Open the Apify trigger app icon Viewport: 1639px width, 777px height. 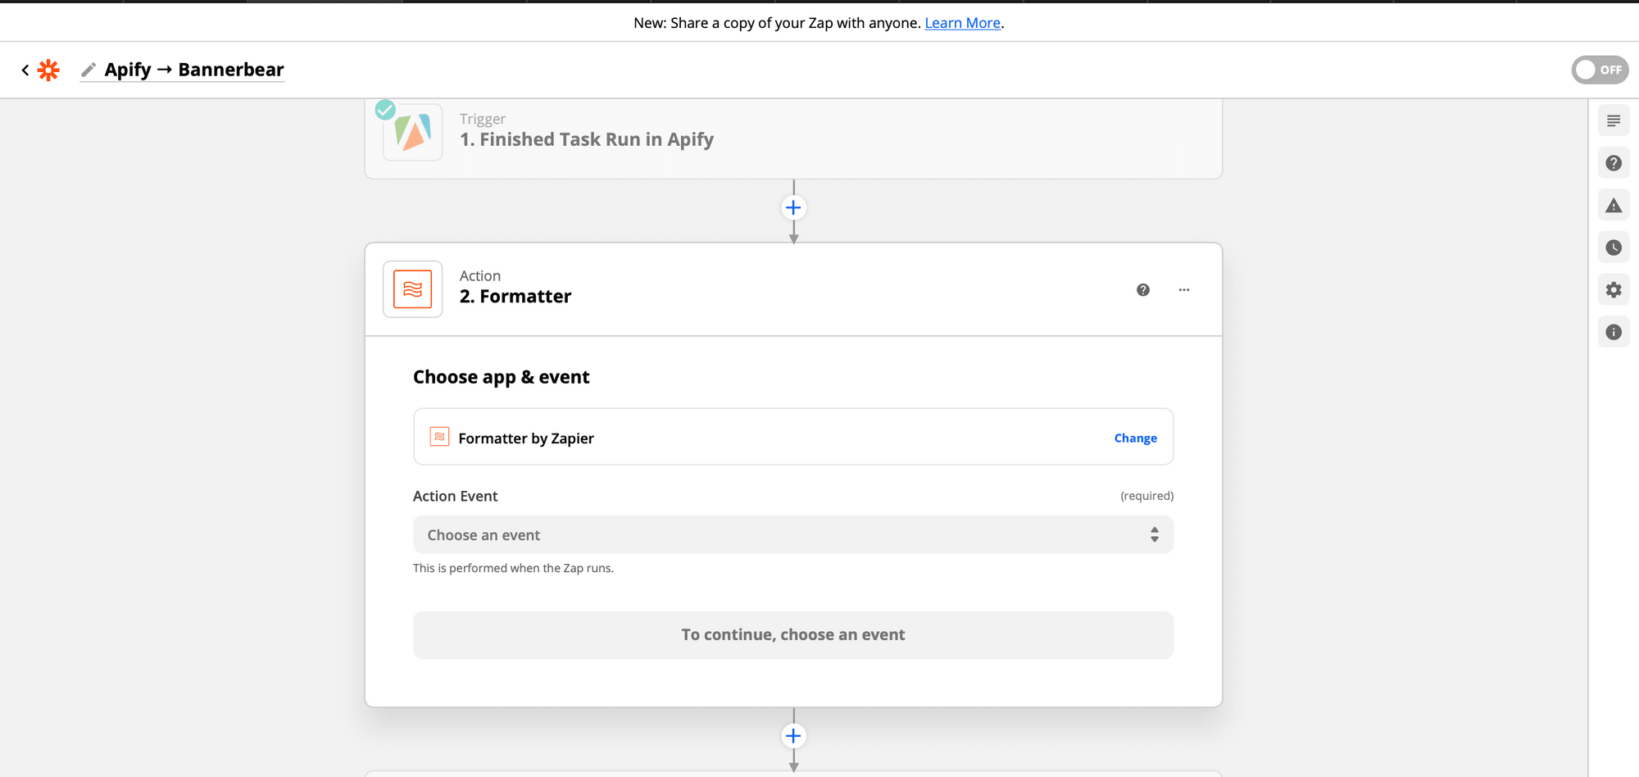(x=412, y=132)
